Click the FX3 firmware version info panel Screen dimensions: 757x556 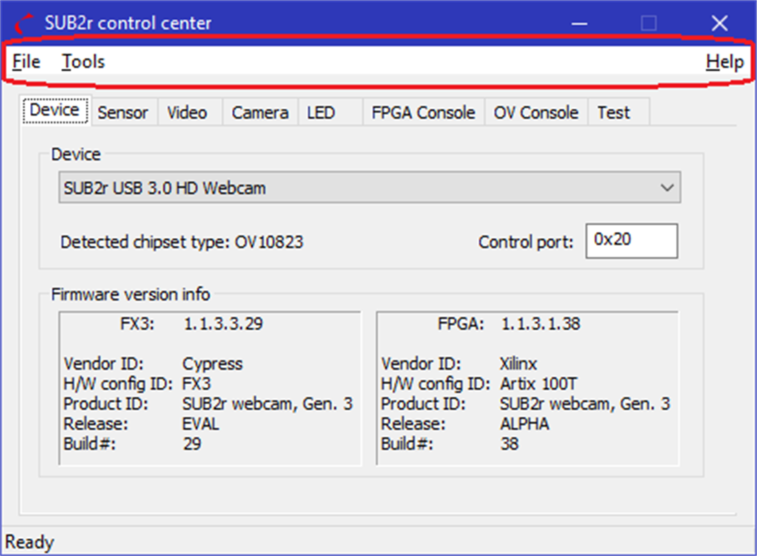[210, 388]
